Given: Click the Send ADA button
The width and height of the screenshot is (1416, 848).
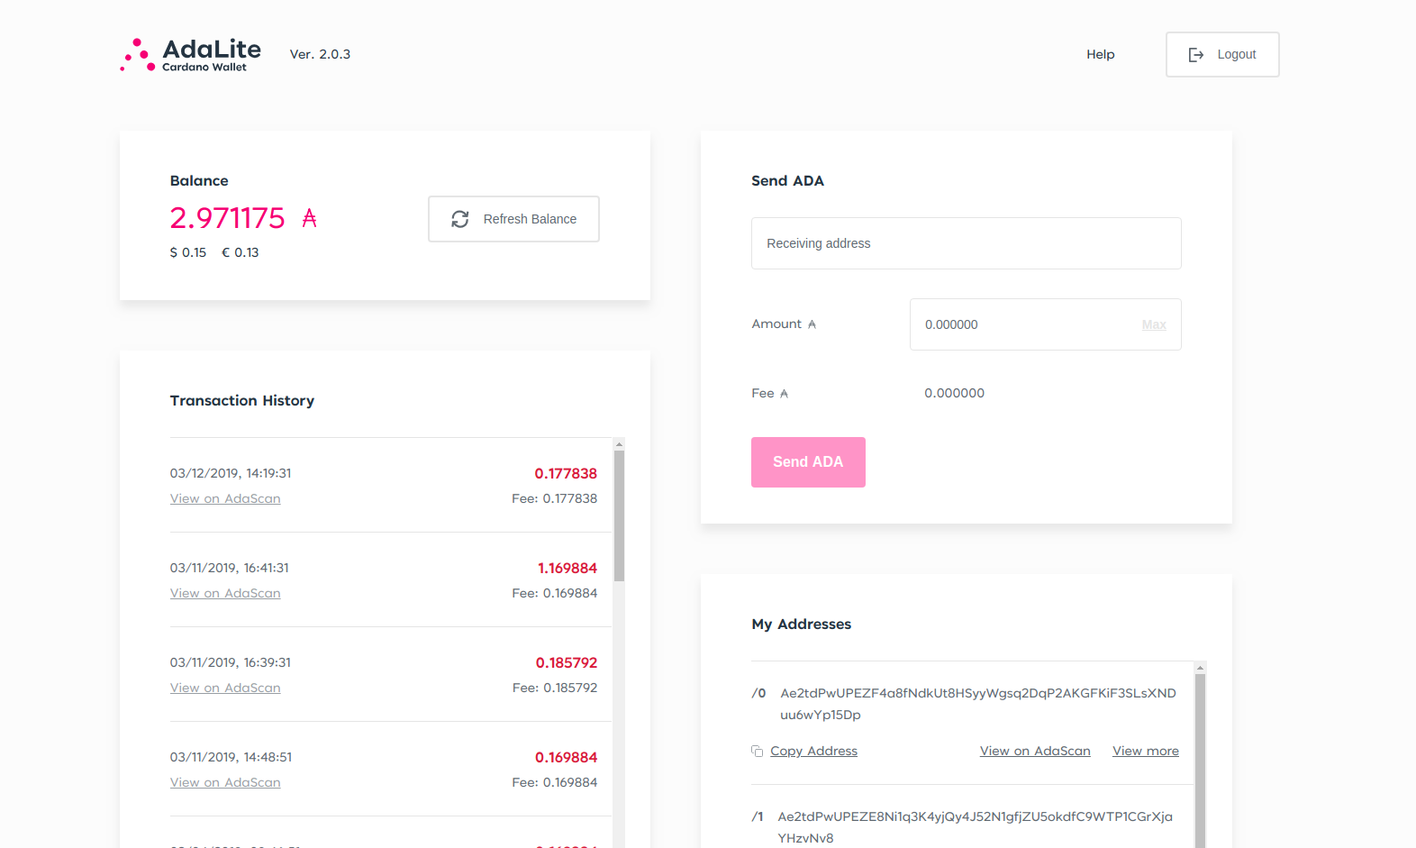Looking at the screenshot, I should [x=808, y=462].
